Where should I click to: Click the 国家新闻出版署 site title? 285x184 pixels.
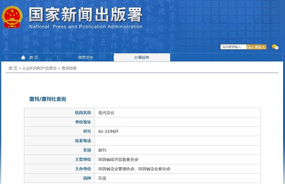coord(85,15)
